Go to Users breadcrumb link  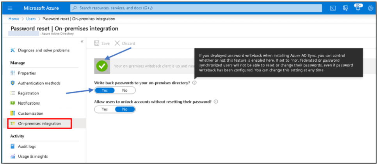click(31, 19)
